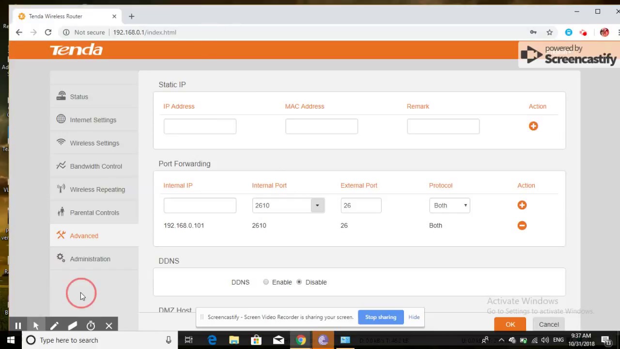The height and width of the screenshot is (349, 620).
Task: Click the saved password key icon
Action: (533, 32)
